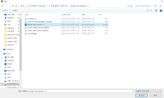Viewport: 164px width, 98px height.
Task: Sort by 수정한 날짜 column
Action: [70, 15]
